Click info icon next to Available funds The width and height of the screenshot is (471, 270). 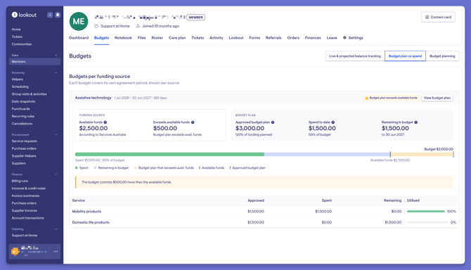click(x=105, y=122)
